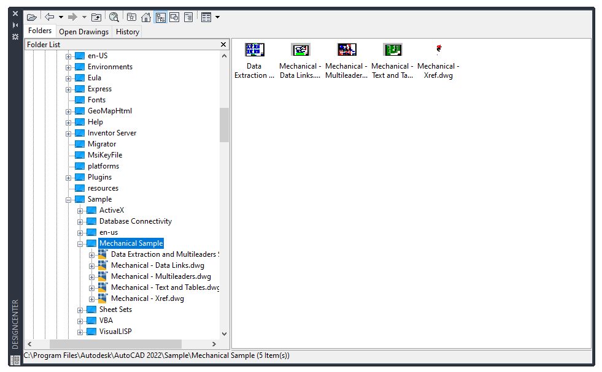Click the status bar path text
The width and height of the screenshot is (602, 372).
[x=156, y=355]
